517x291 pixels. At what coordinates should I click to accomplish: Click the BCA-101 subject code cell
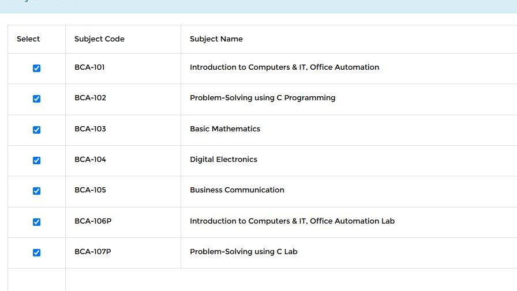click(x=89, y=67)
